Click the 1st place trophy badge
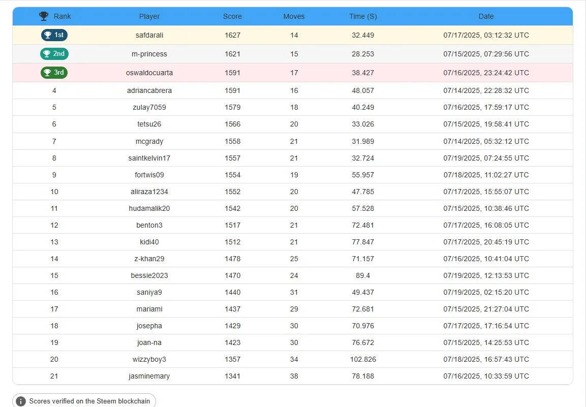586x407 pixels. [54, 35]
